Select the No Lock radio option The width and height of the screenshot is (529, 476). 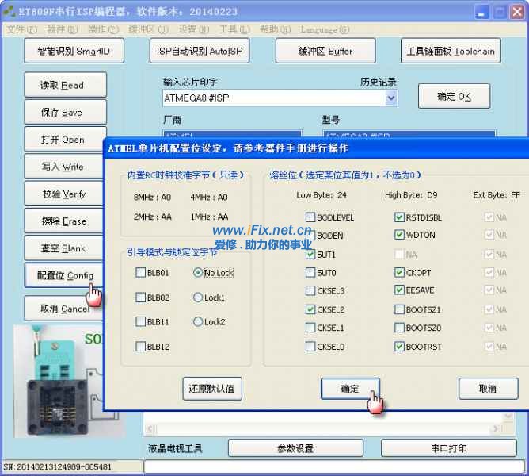click(198, 273)
